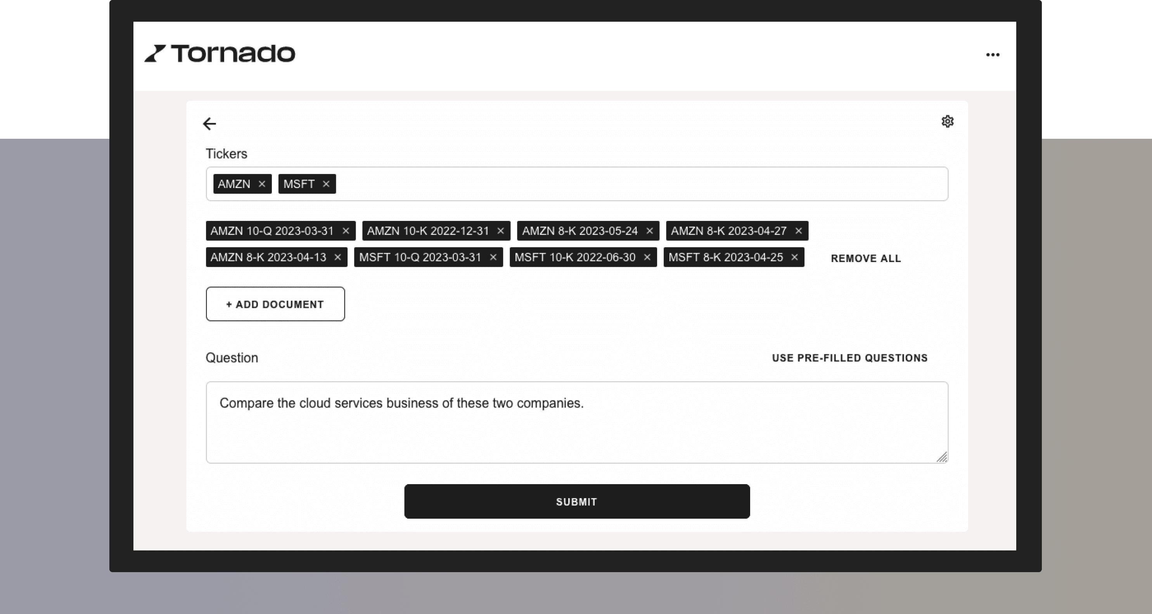This screenshot has height=614, width=1152.
Task: Click the Tickers field label
Action: [226, 154]
